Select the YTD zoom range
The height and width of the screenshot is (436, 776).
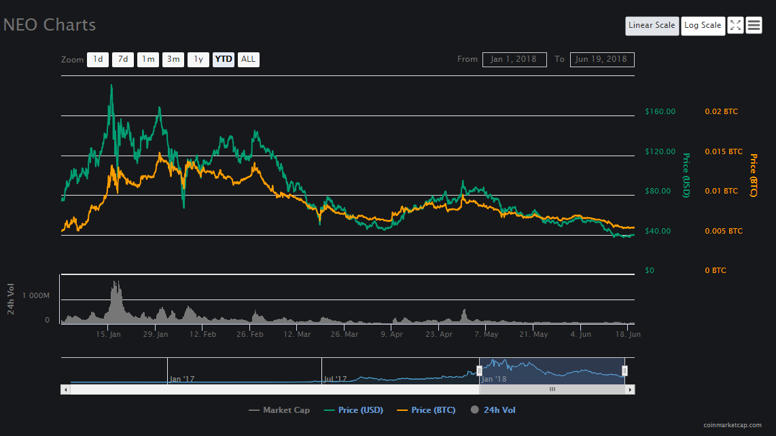pos(223,59)
